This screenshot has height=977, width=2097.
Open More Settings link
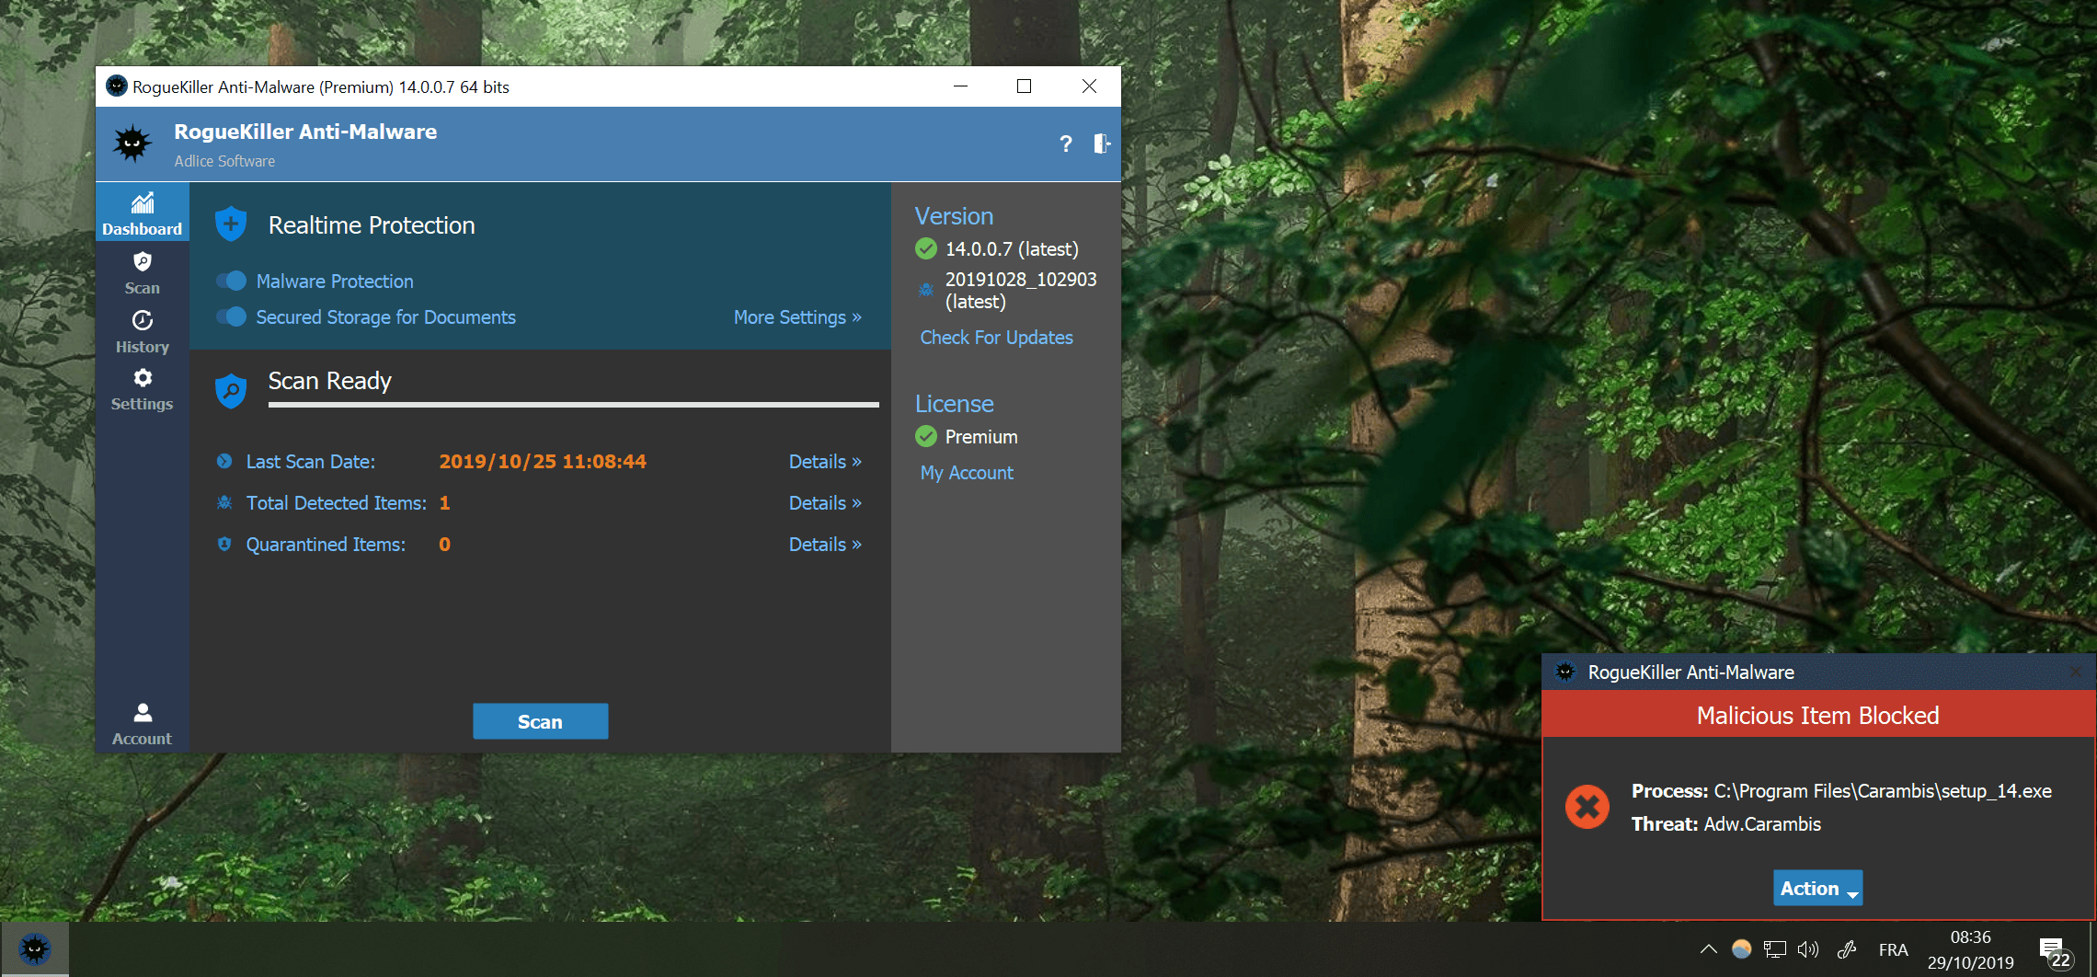797,317
